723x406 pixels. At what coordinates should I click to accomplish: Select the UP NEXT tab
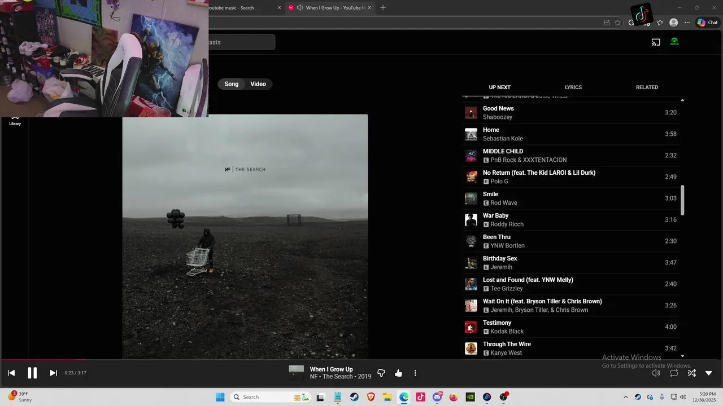coord(499,87)
